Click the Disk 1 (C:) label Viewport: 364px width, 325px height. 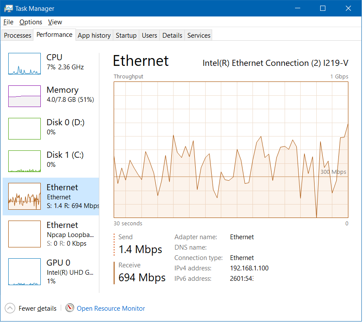click(65, 155)
